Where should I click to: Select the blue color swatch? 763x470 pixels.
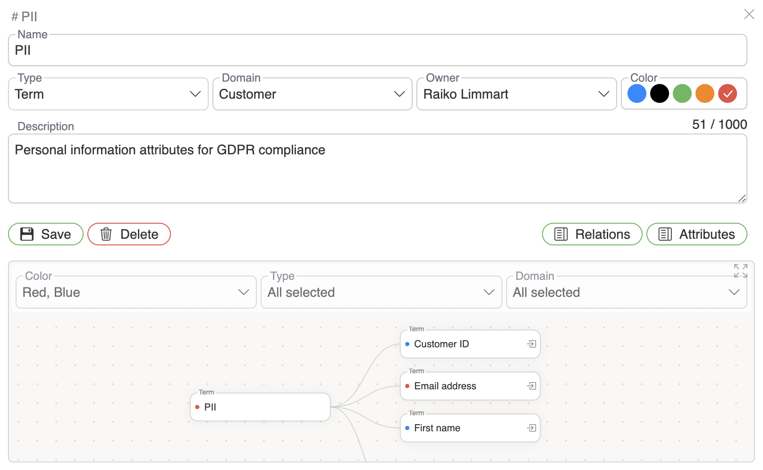tap(636, 93)
